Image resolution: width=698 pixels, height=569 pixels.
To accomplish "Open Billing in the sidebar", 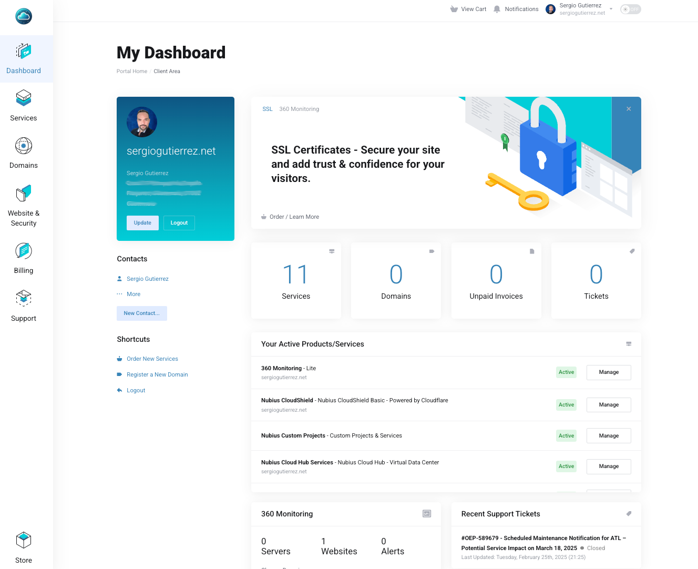I will pos(24,259).
